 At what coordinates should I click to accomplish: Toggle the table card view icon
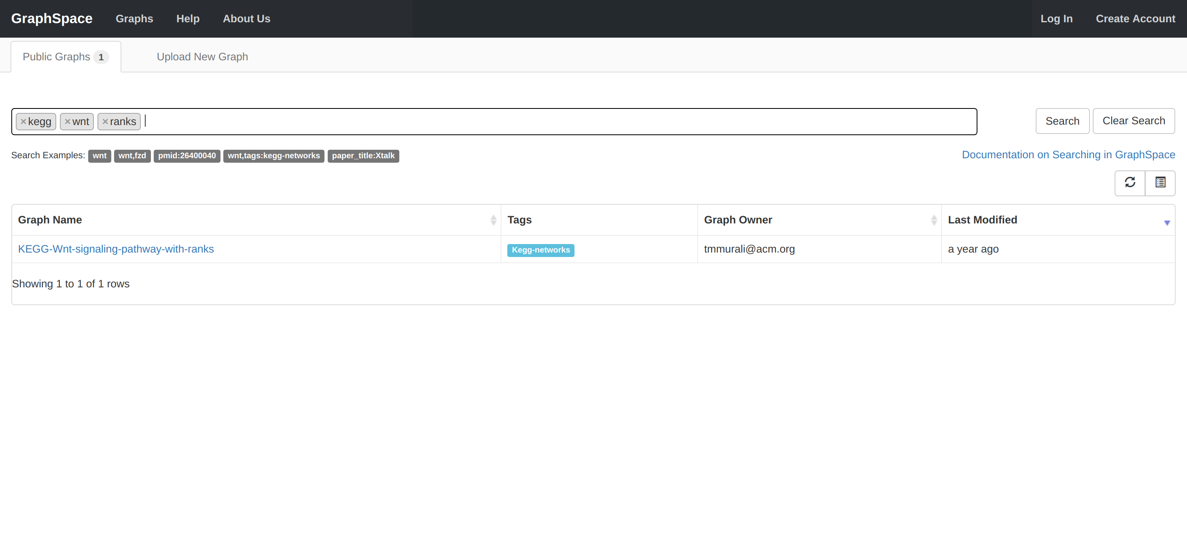[1160, 183]
